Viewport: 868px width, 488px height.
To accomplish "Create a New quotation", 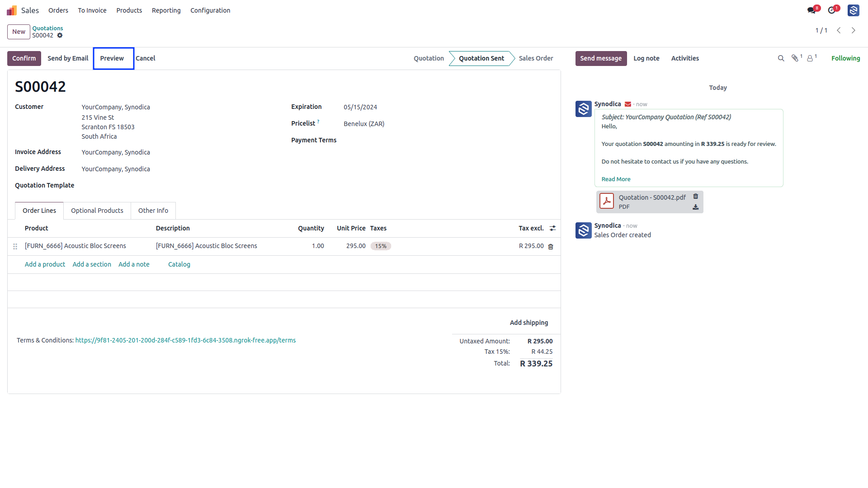I will tap(19, 32).
